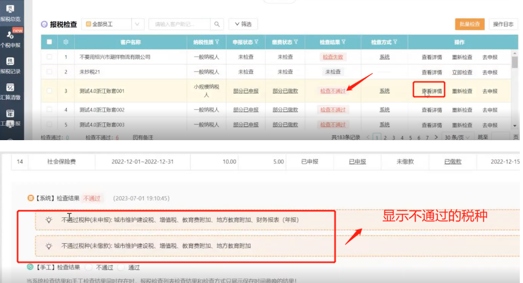Check the row 3 checkbox
Screen dimensions: 523x283
(50, 91)
